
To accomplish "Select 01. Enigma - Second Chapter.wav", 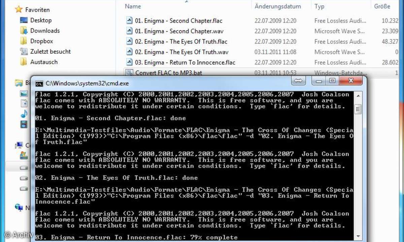I will (179, 31).
